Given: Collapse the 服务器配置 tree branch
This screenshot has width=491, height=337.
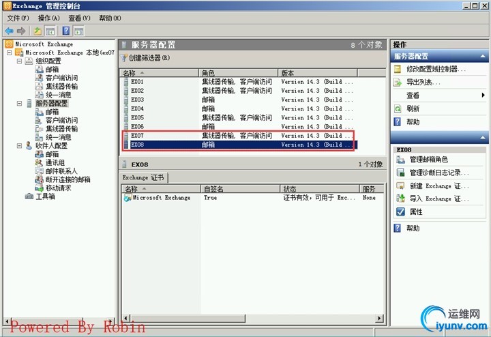Looking at the screenshot, I should pyautogui.click(x=19, y=103).
